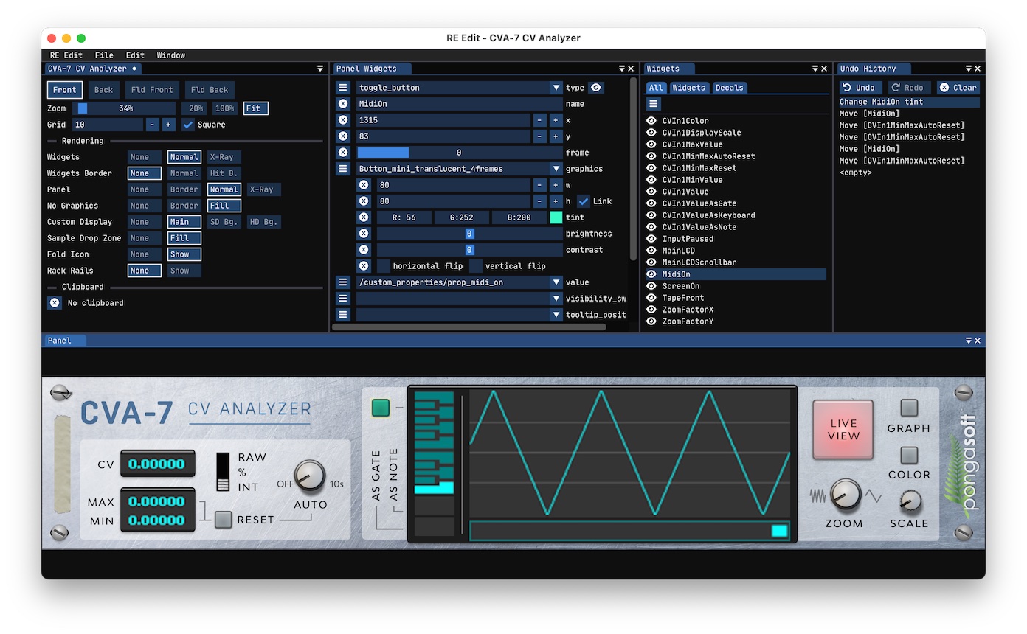1027x634 pixels.
Task: Open the File menu
Action: pos(104,55)
